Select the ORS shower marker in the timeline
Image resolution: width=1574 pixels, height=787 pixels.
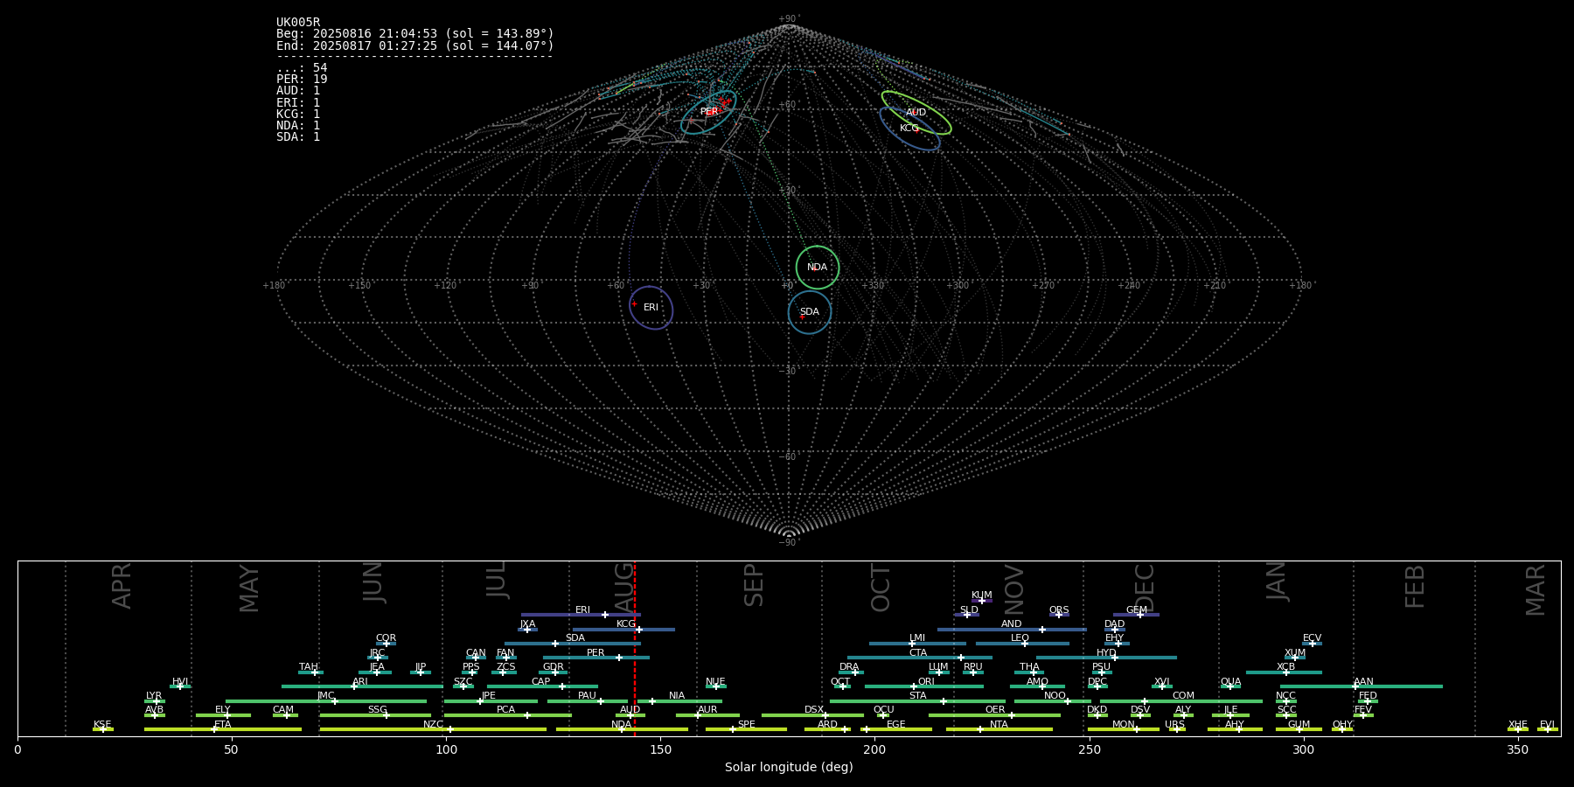pos(1059,615)
